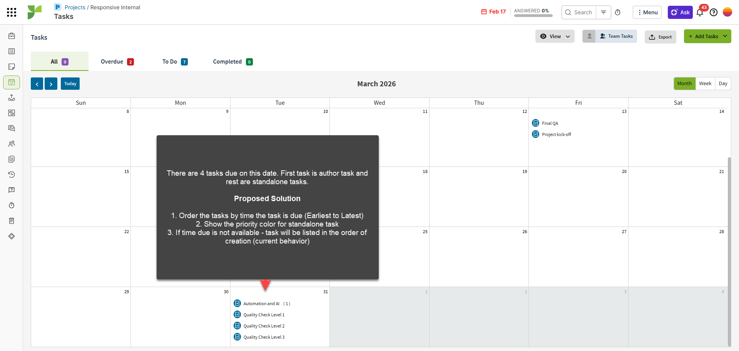Expand the Add Tasks dropdown arrow
This screenshot has height=351, width=739.
point(725,36)
